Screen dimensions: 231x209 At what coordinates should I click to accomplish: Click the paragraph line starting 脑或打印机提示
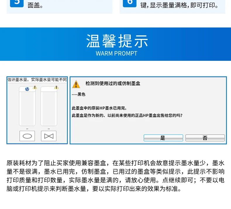tap(94, 189)
